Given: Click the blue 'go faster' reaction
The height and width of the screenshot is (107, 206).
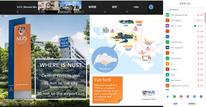Looking at the screenshot, I should pos(194,96).
